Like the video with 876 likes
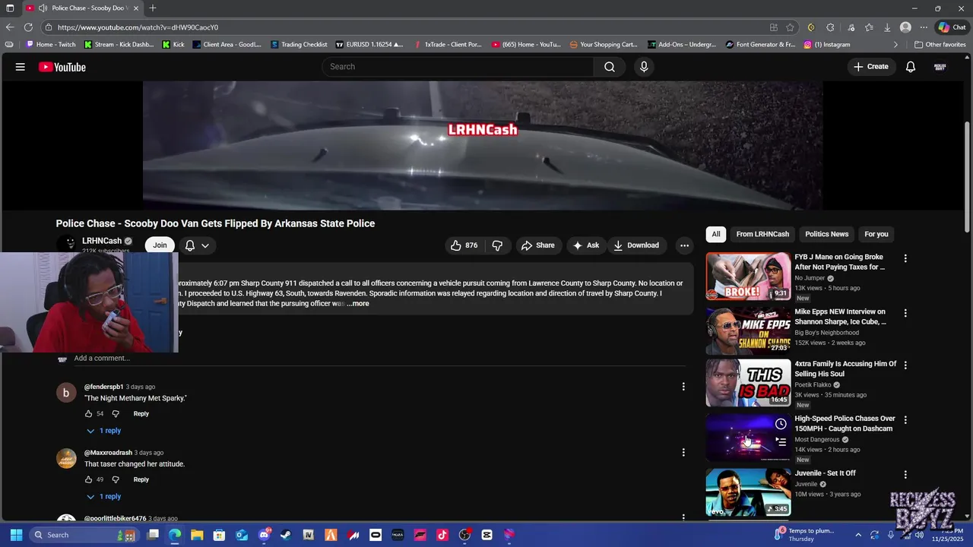This screenshot has height=547, width=973. pyautogui.click(x=464, y=245)
